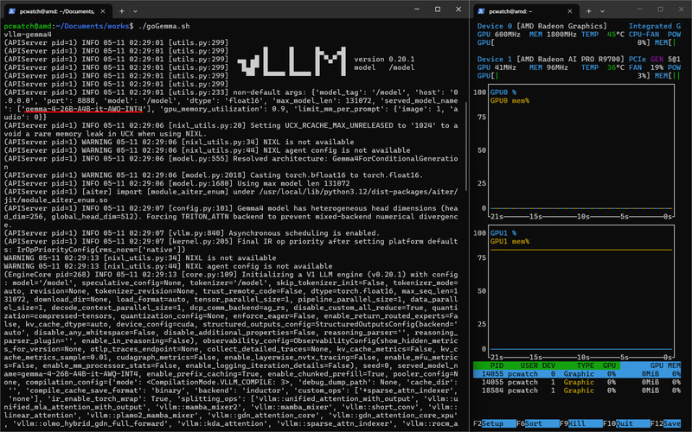Minimize the right terminal window

(x=639, y=10)
